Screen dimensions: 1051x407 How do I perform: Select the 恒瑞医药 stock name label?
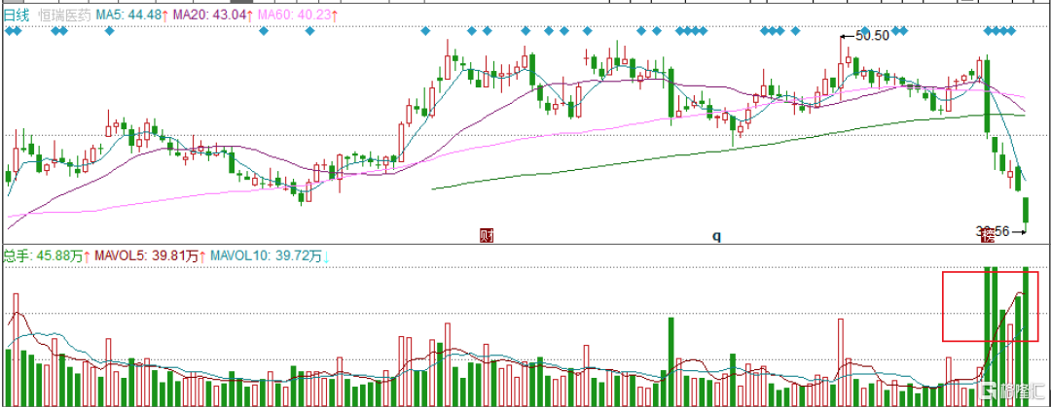[63, 14]
